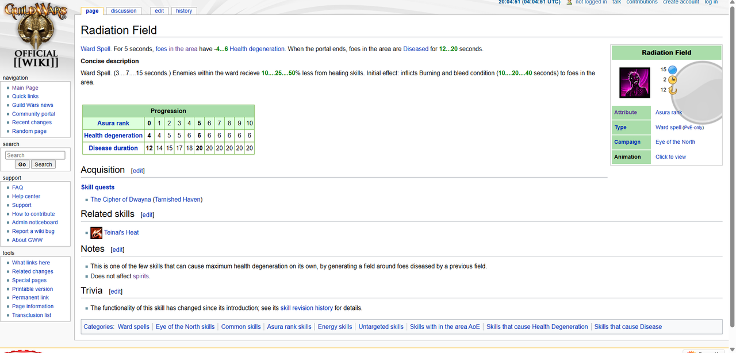
Task: Click Ward spell type in infobox
Action: click(668, 128)
